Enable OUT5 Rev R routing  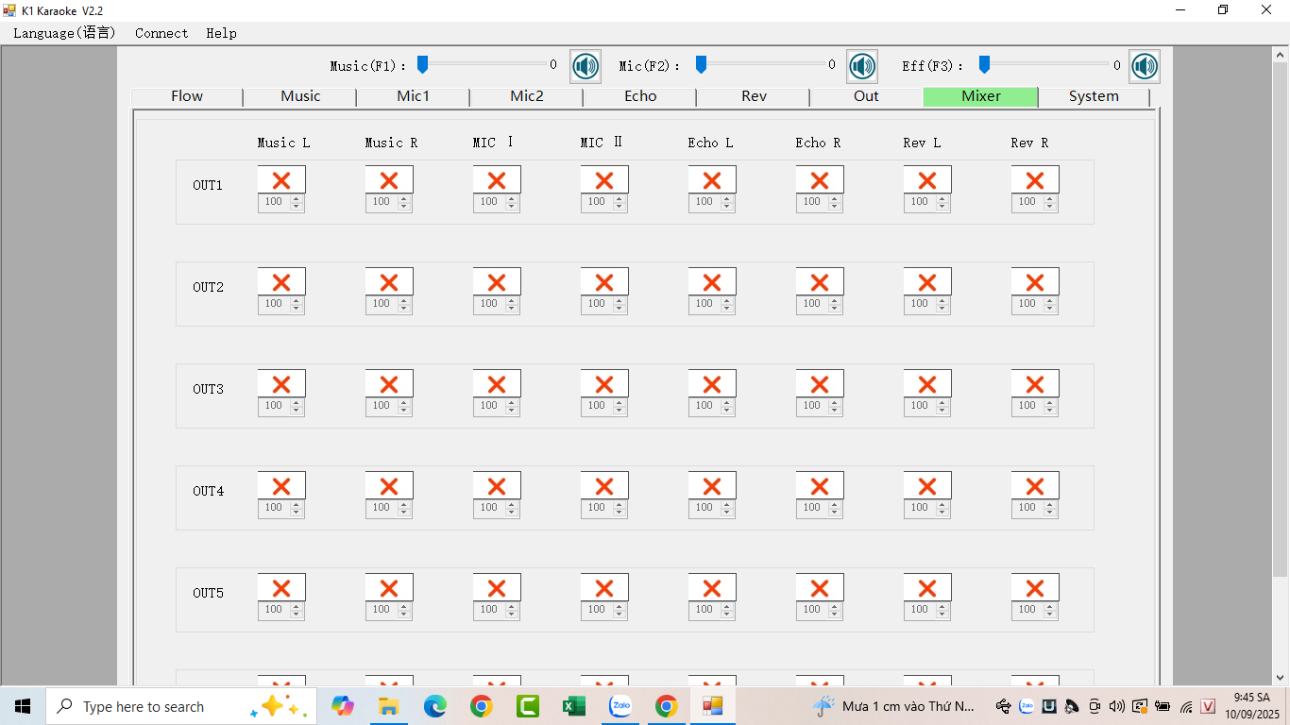[1035, 588]
